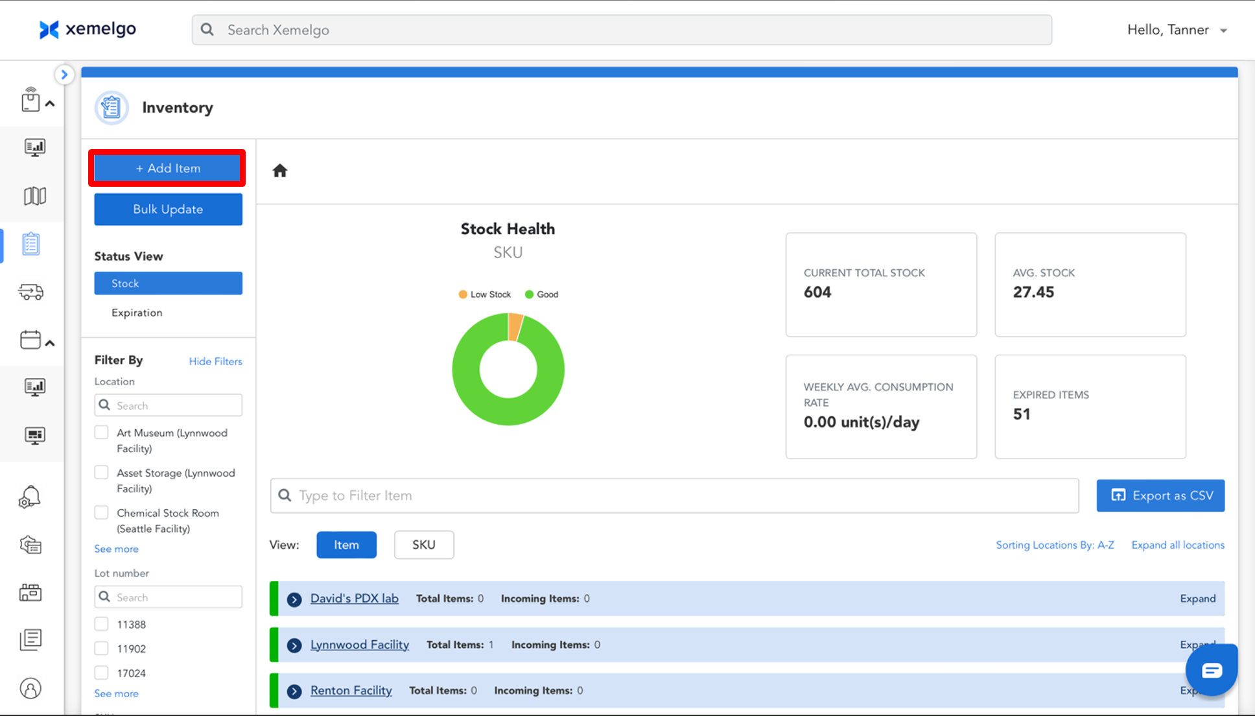Viewport: 1255px width, 716px height.
Task: Open the map icon in sidebar
Action: 34,196
